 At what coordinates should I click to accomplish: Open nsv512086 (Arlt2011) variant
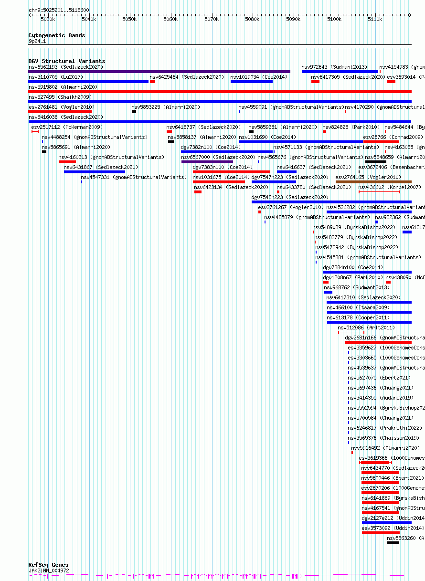(366, 327)
